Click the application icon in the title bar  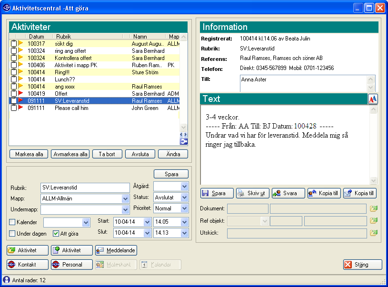7,8
